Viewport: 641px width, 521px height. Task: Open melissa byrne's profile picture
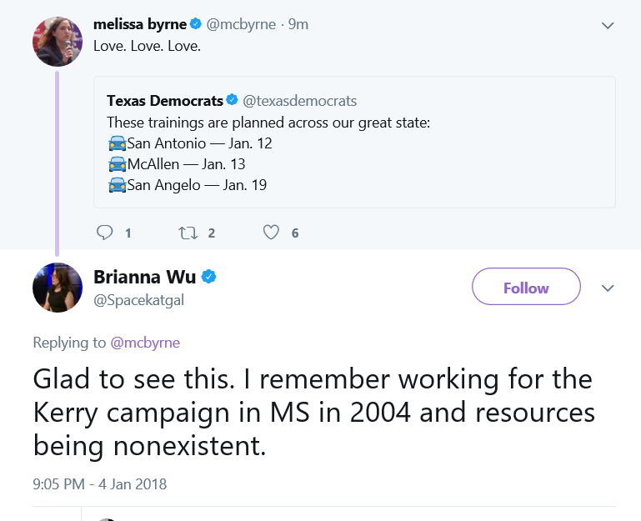[58, 42]
